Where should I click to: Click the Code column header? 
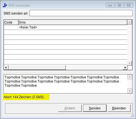pyautogui.click(x=11, y=22)
